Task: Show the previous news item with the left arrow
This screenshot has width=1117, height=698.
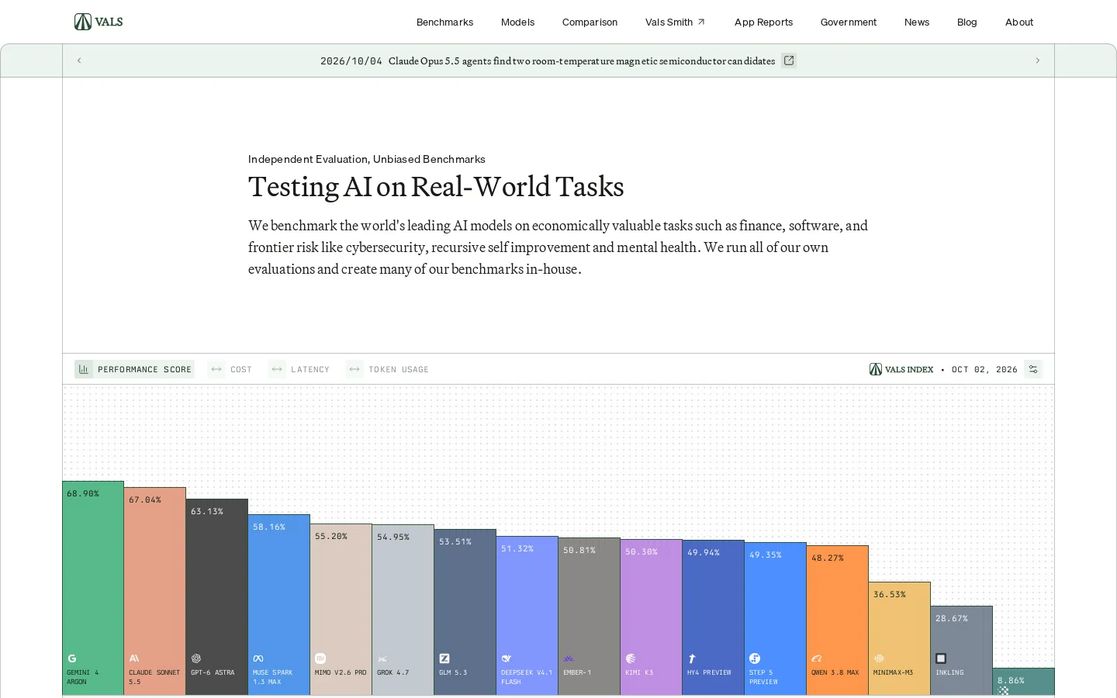Action: click(79, 60)
